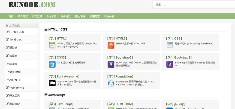
Task: Open the 【学习 CSS】 tutorial link
Action: pyautogui.click(x=174, y=38)
